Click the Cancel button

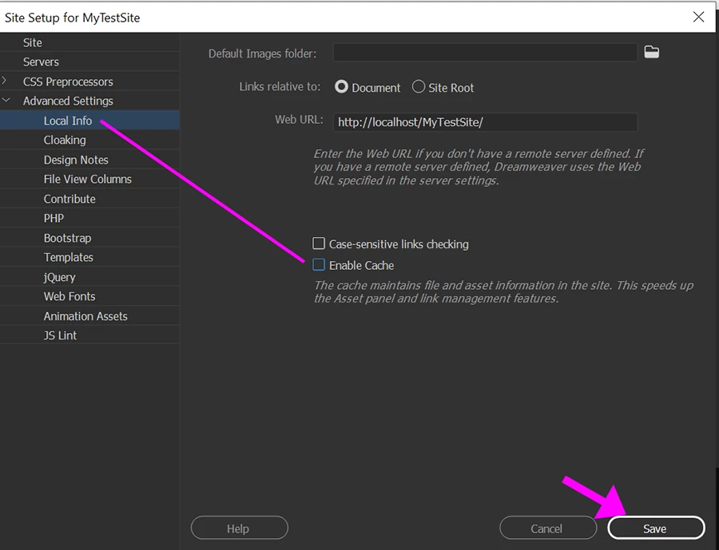pyautogui.click(x=548, y=528)
